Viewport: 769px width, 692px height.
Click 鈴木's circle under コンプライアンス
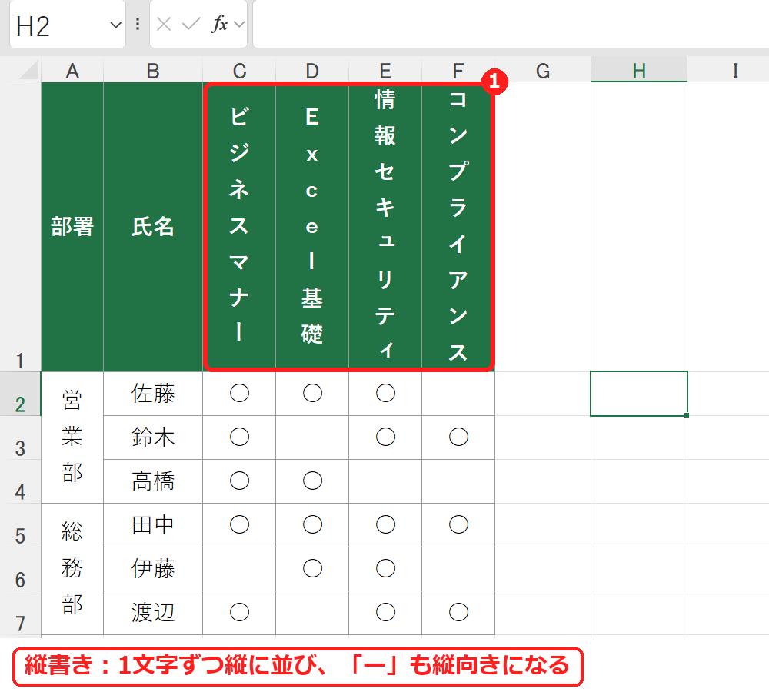(x=458, y=437)
